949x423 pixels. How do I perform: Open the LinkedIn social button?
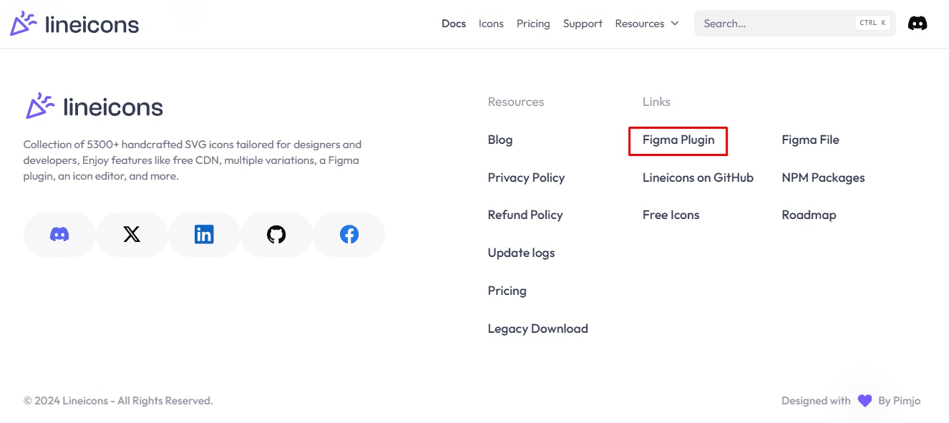(x=204, y=234)
